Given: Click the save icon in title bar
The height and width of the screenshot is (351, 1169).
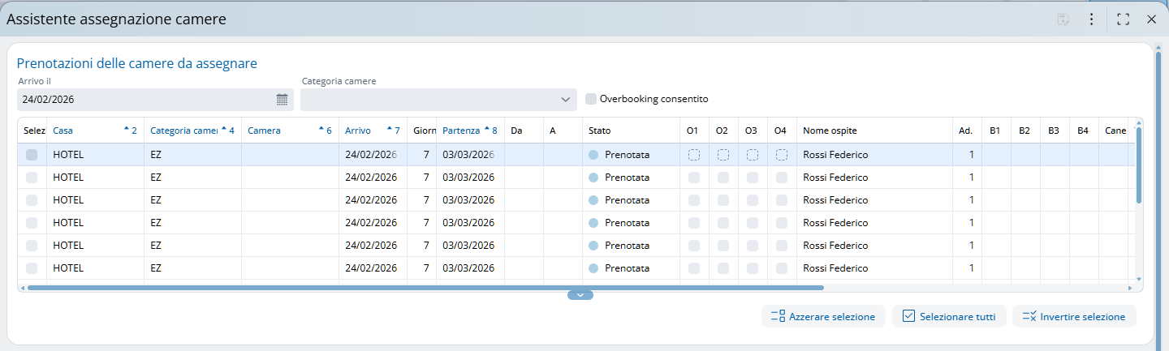Looking at the screenshot, I should click(1063, 19).
